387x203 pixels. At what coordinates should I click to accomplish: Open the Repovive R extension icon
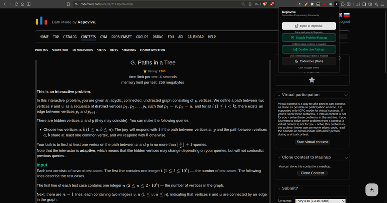point(337,4)
